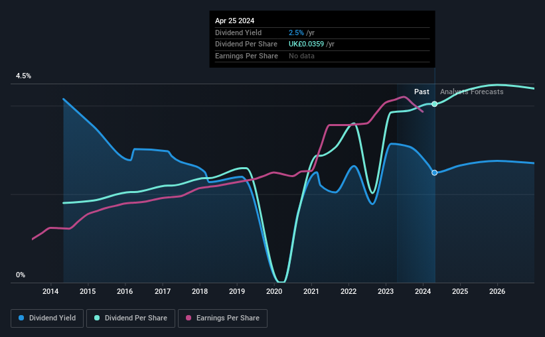The image size is (545, 337).
Task: Click the 2020 x-axis label
Action: 274,291
